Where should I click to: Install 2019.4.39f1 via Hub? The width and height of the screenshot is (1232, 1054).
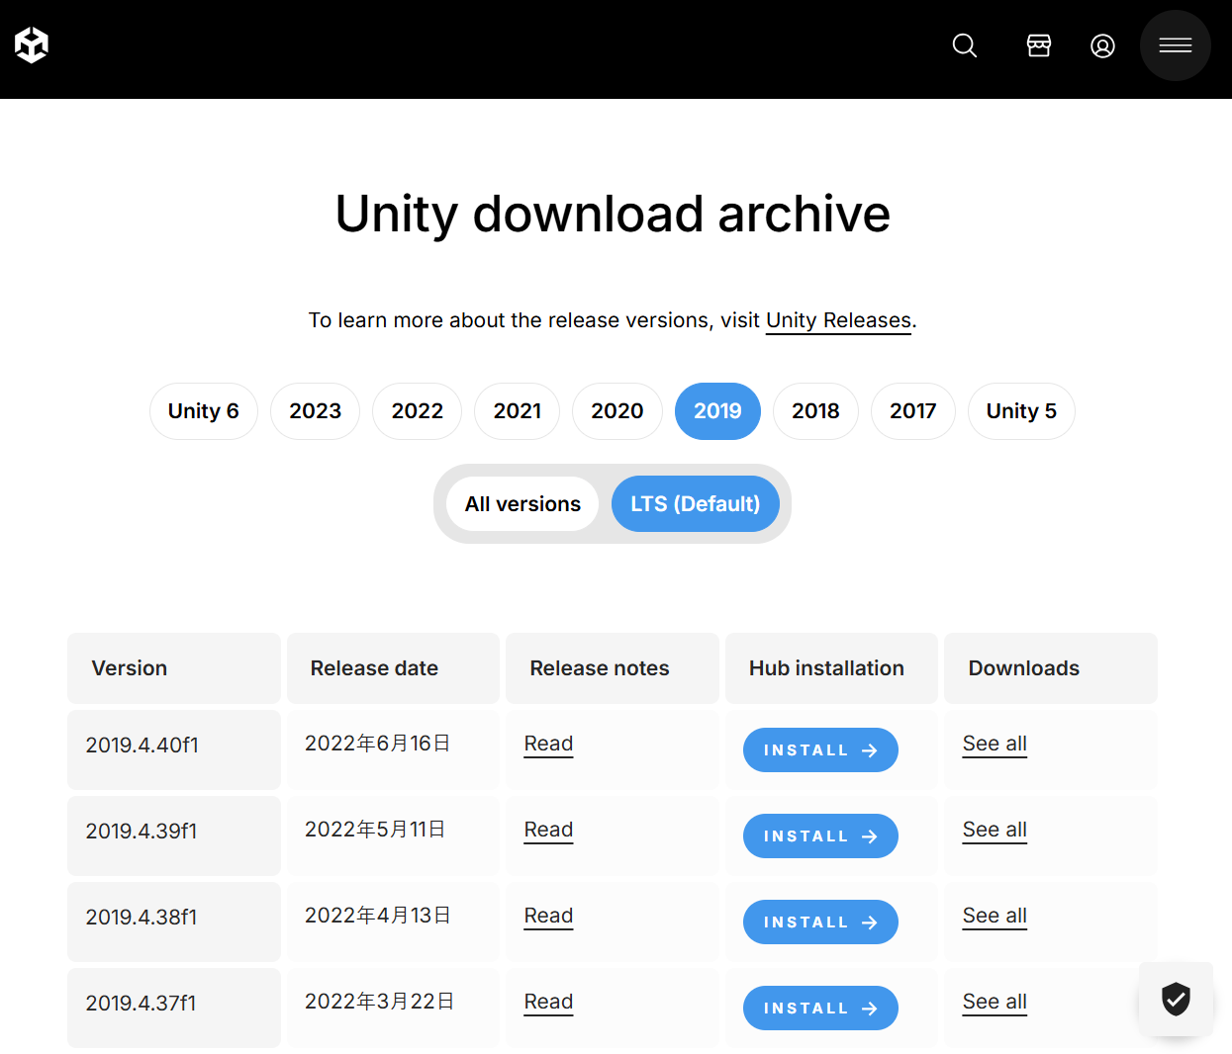coord(820,836)
